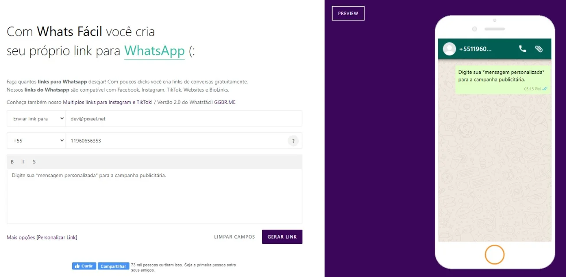Click the Facebook Compartilhar button
The image size is (566, 277).
[x=113, y=266]
